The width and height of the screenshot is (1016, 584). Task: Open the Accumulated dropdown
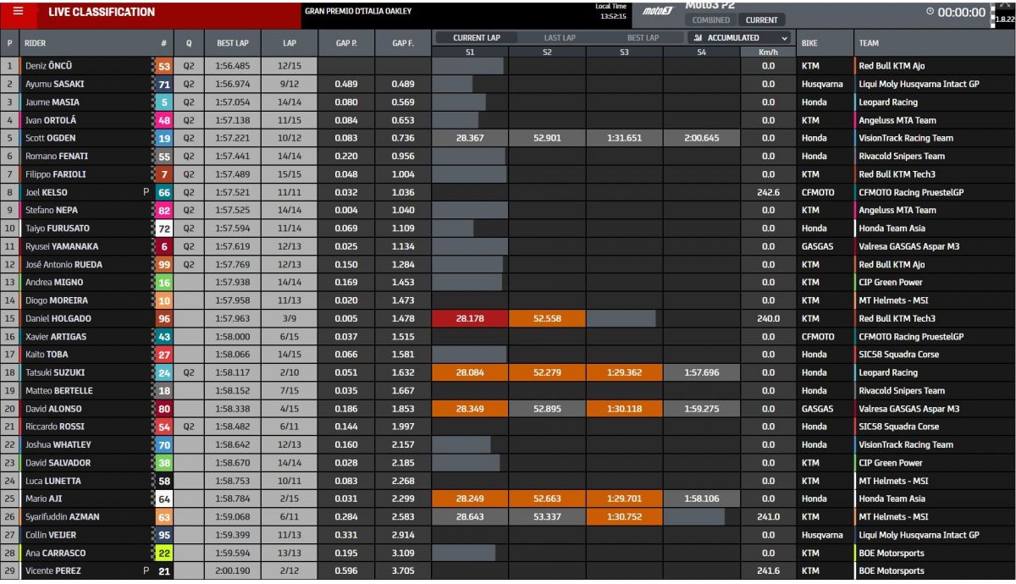[x=741, y=38]
